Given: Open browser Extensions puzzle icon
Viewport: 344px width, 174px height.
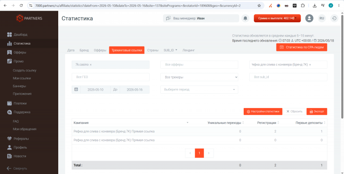Looking at the screenshot, I should coord(303,6).
